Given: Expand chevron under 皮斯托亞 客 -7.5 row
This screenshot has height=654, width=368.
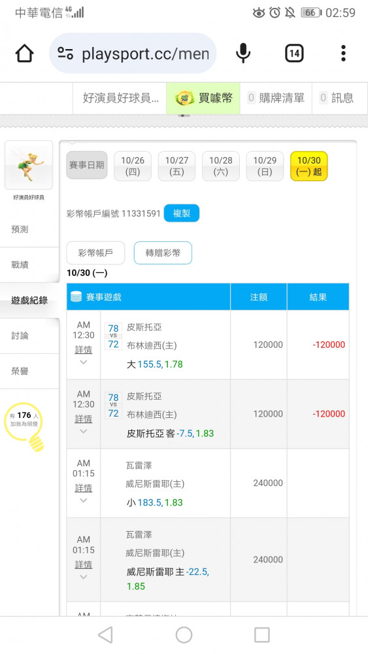Looking at the screenshot, I should pos(84,432).
